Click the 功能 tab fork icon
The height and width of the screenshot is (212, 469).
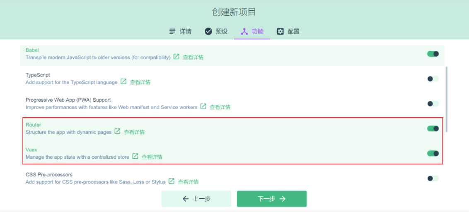coord(244,31)
